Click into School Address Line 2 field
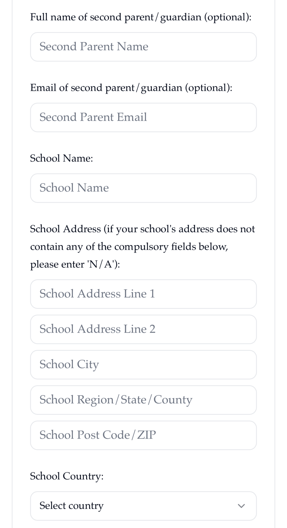Screen dimensions: 287x528 [x=143, y=329]
